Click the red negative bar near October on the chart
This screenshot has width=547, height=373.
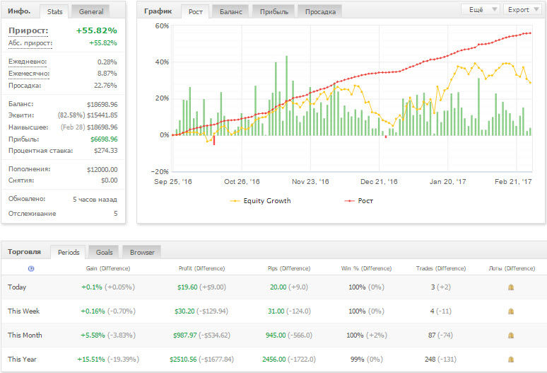click(214, 140)
